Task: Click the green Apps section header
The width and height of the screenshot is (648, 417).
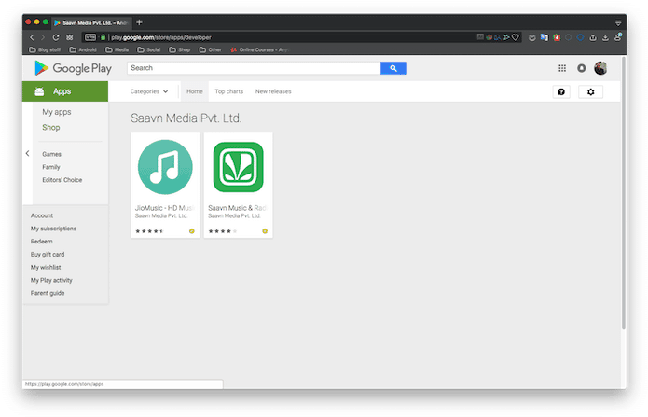Action: [65, 91]
